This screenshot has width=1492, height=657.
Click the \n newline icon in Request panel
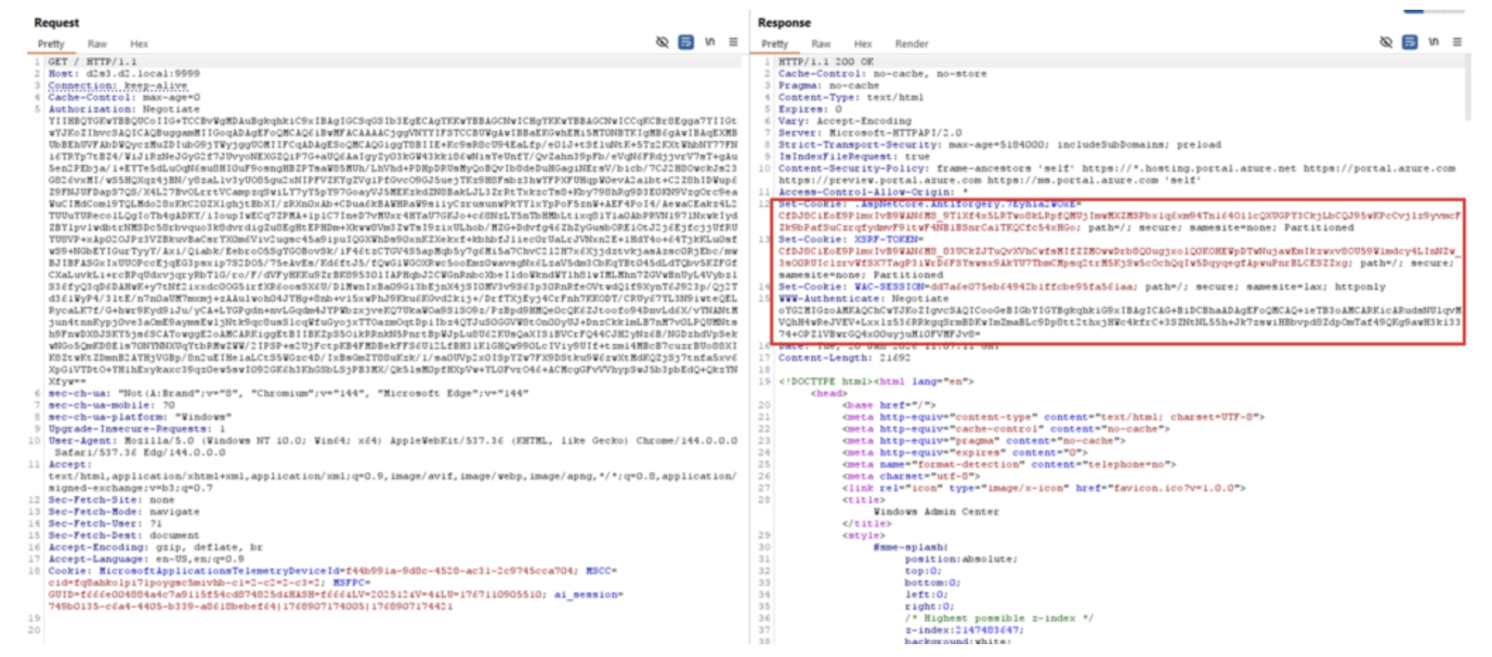point(710,42)
